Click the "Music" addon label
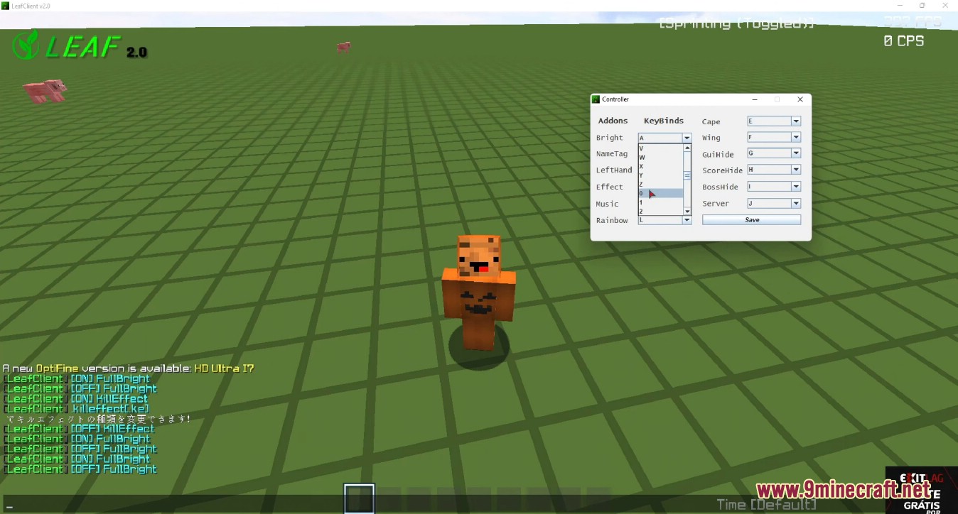This screenshot has width=958, height=514. [607, 204]
